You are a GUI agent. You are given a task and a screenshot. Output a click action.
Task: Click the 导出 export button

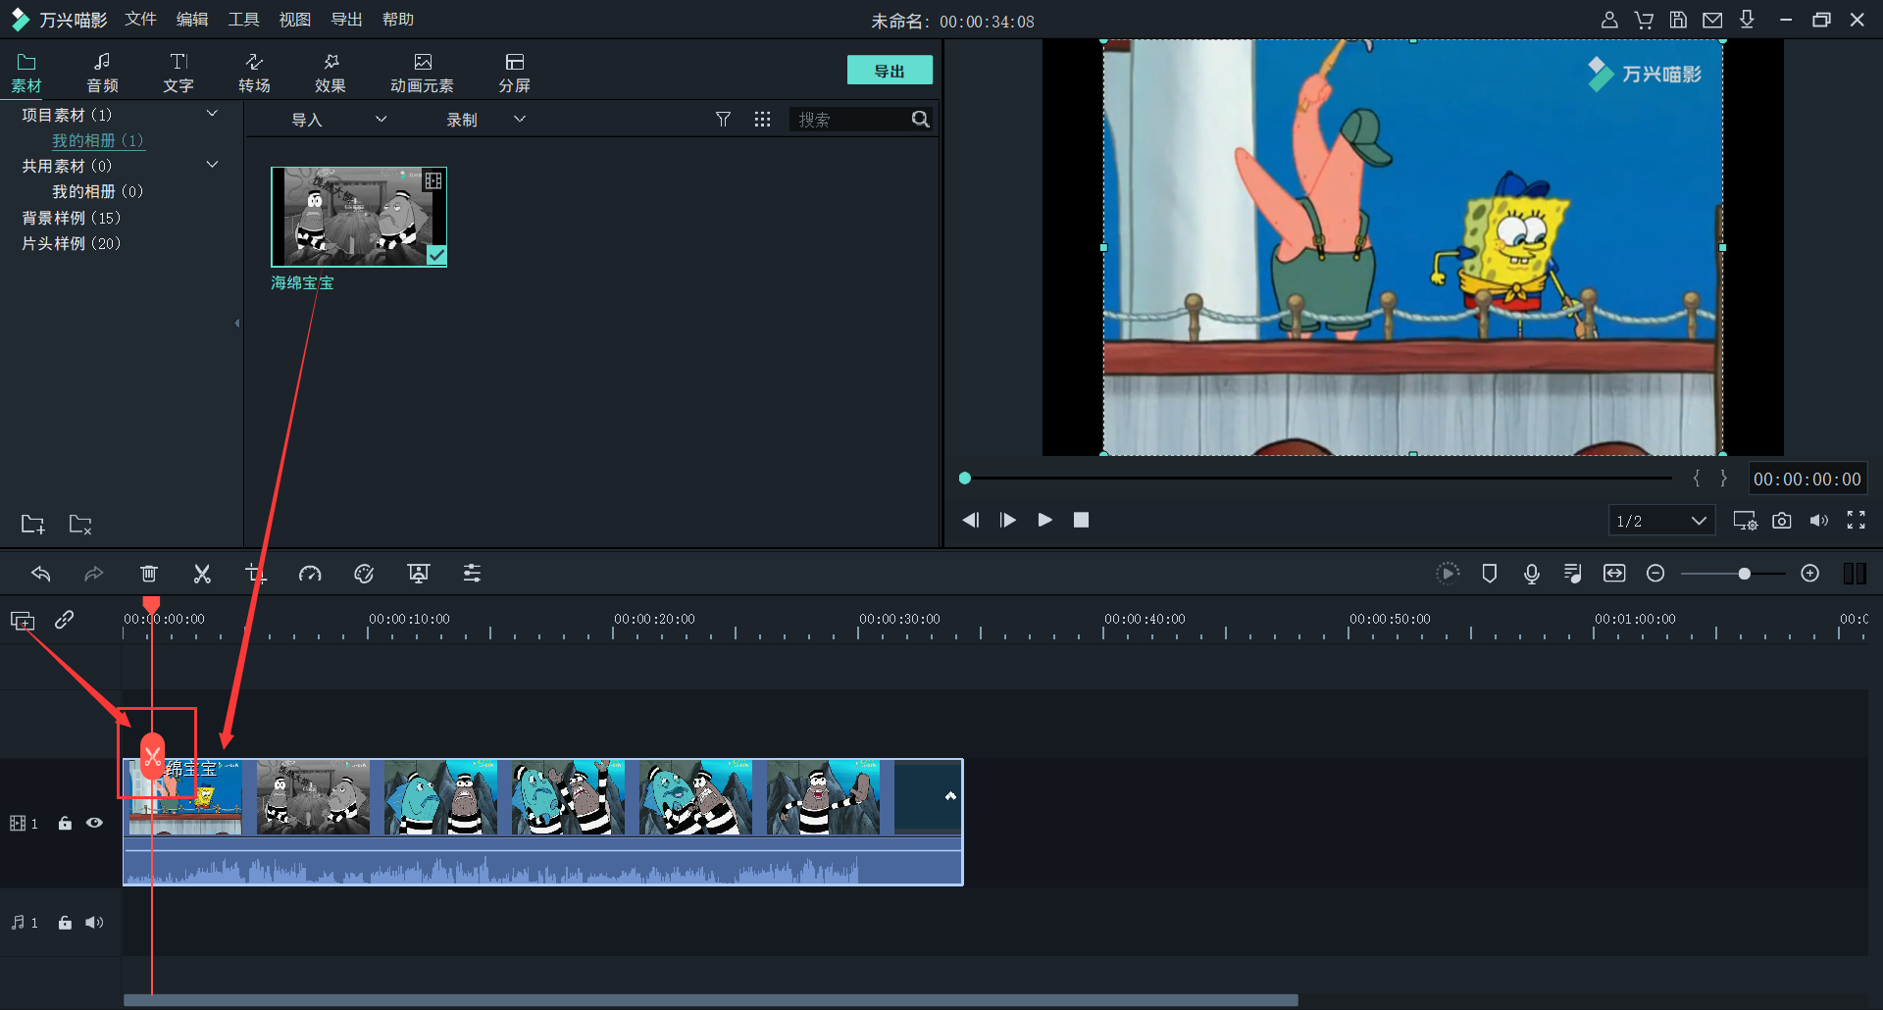click(x=889, y=71)
